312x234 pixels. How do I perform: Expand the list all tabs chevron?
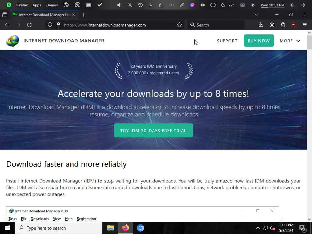point(256,15)
